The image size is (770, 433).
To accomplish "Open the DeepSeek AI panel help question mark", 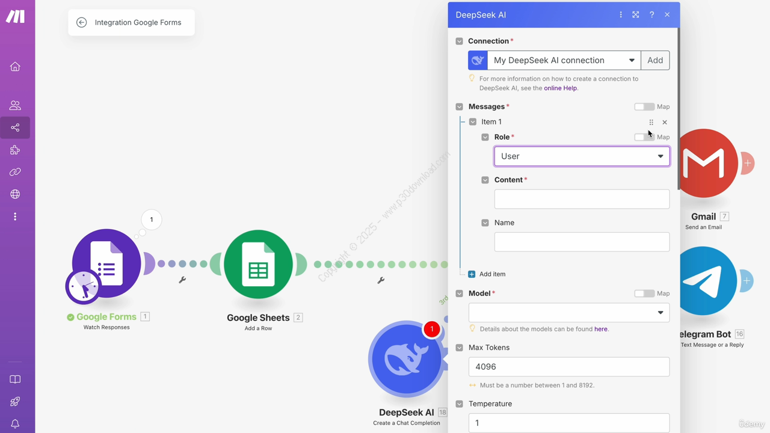I will tap(651, 14).
